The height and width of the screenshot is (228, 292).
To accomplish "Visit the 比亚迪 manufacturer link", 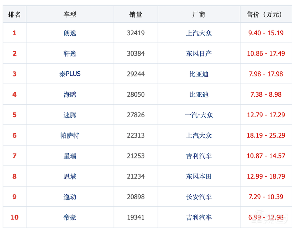I will point(199,74).
